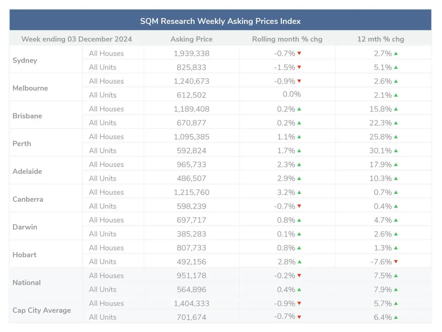This screenshot has height=332, width=442.
Task: Click Melbourne units rolling change 0.0%
Action: (292, 94)
